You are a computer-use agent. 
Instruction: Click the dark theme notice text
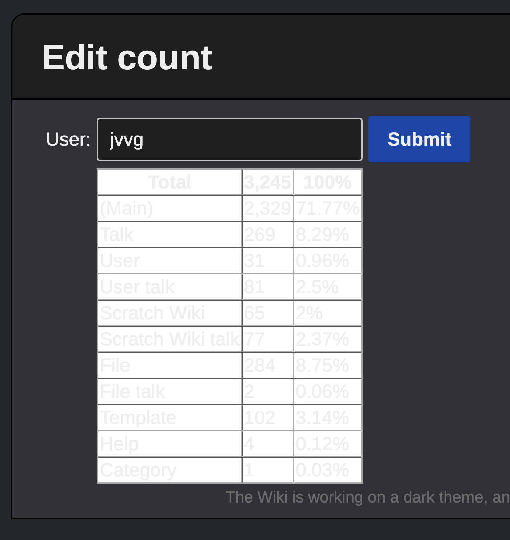pos(367,497)
